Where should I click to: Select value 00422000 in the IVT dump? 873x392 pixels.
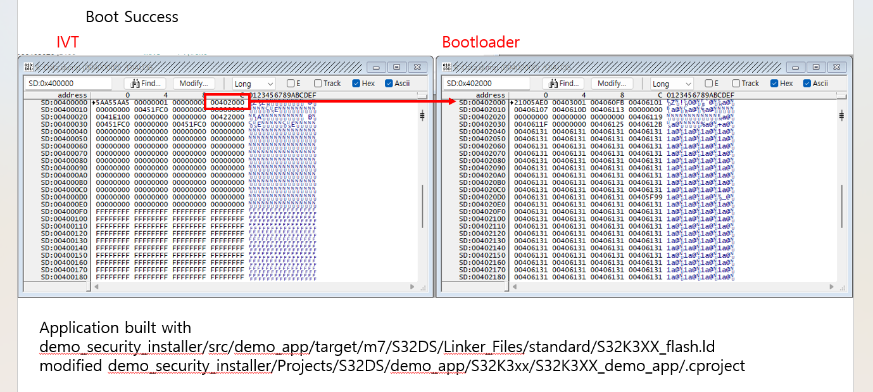pos(227,117)
